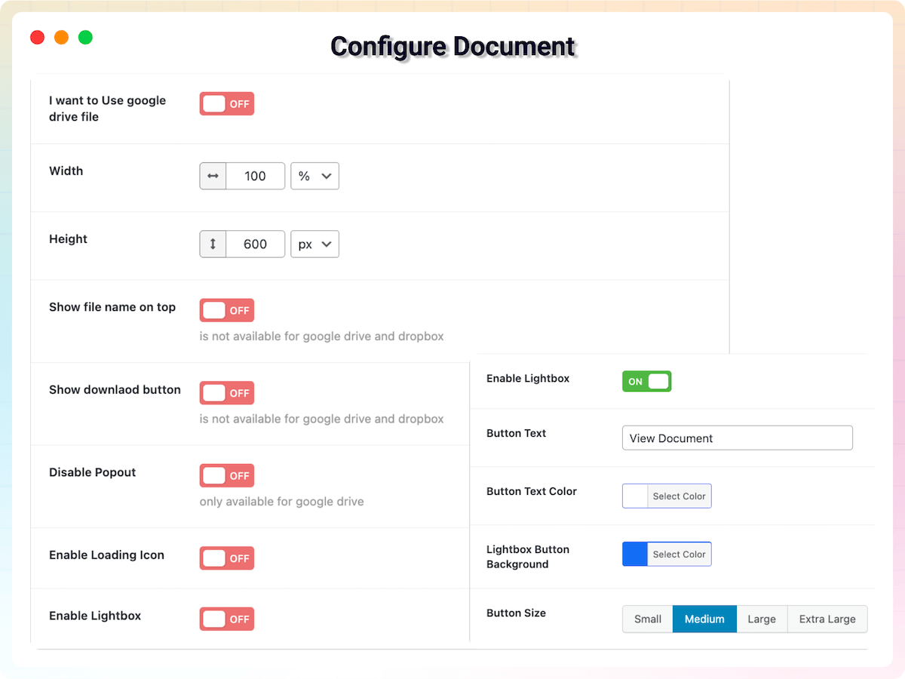Viewport: 905px width, 679px height.
Task: Toggle 'Show file name on top' switch
Action: point(227,310)
